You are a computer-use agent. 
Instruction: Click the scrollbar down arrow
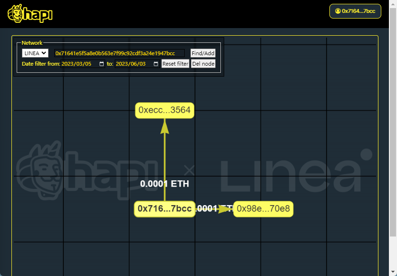pos(393,273)
